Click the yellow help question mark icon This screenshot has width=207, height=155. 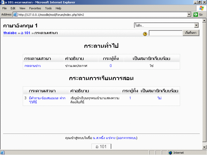(145, 34)
